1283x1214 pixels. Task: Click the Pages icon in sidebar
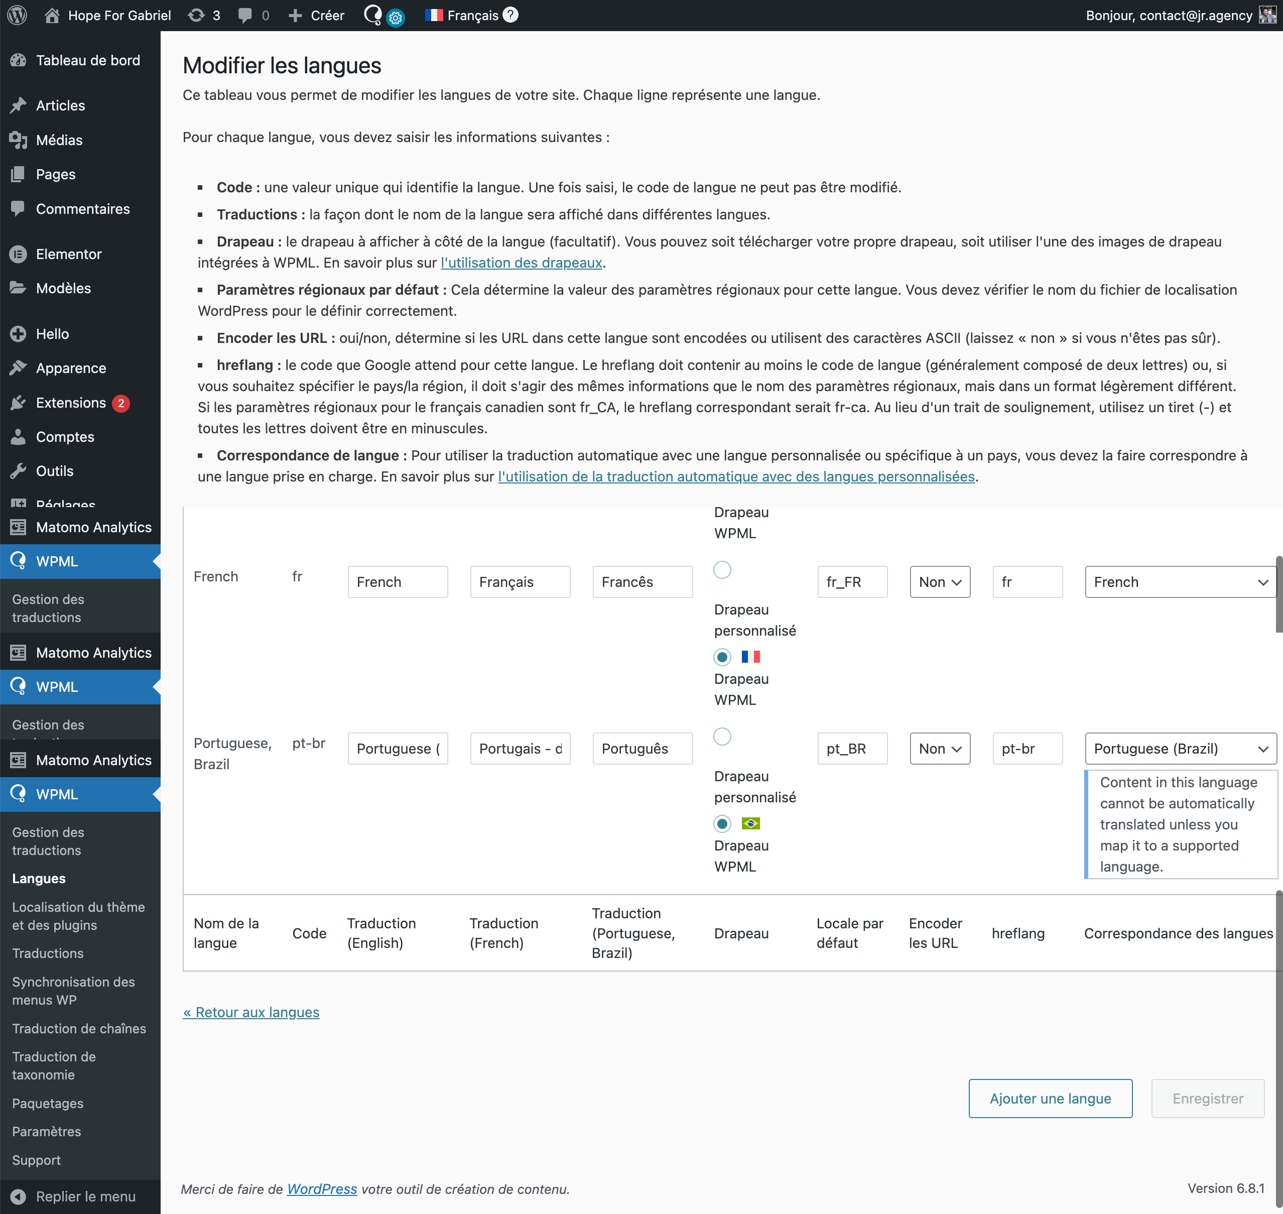[x=18, y=174]
